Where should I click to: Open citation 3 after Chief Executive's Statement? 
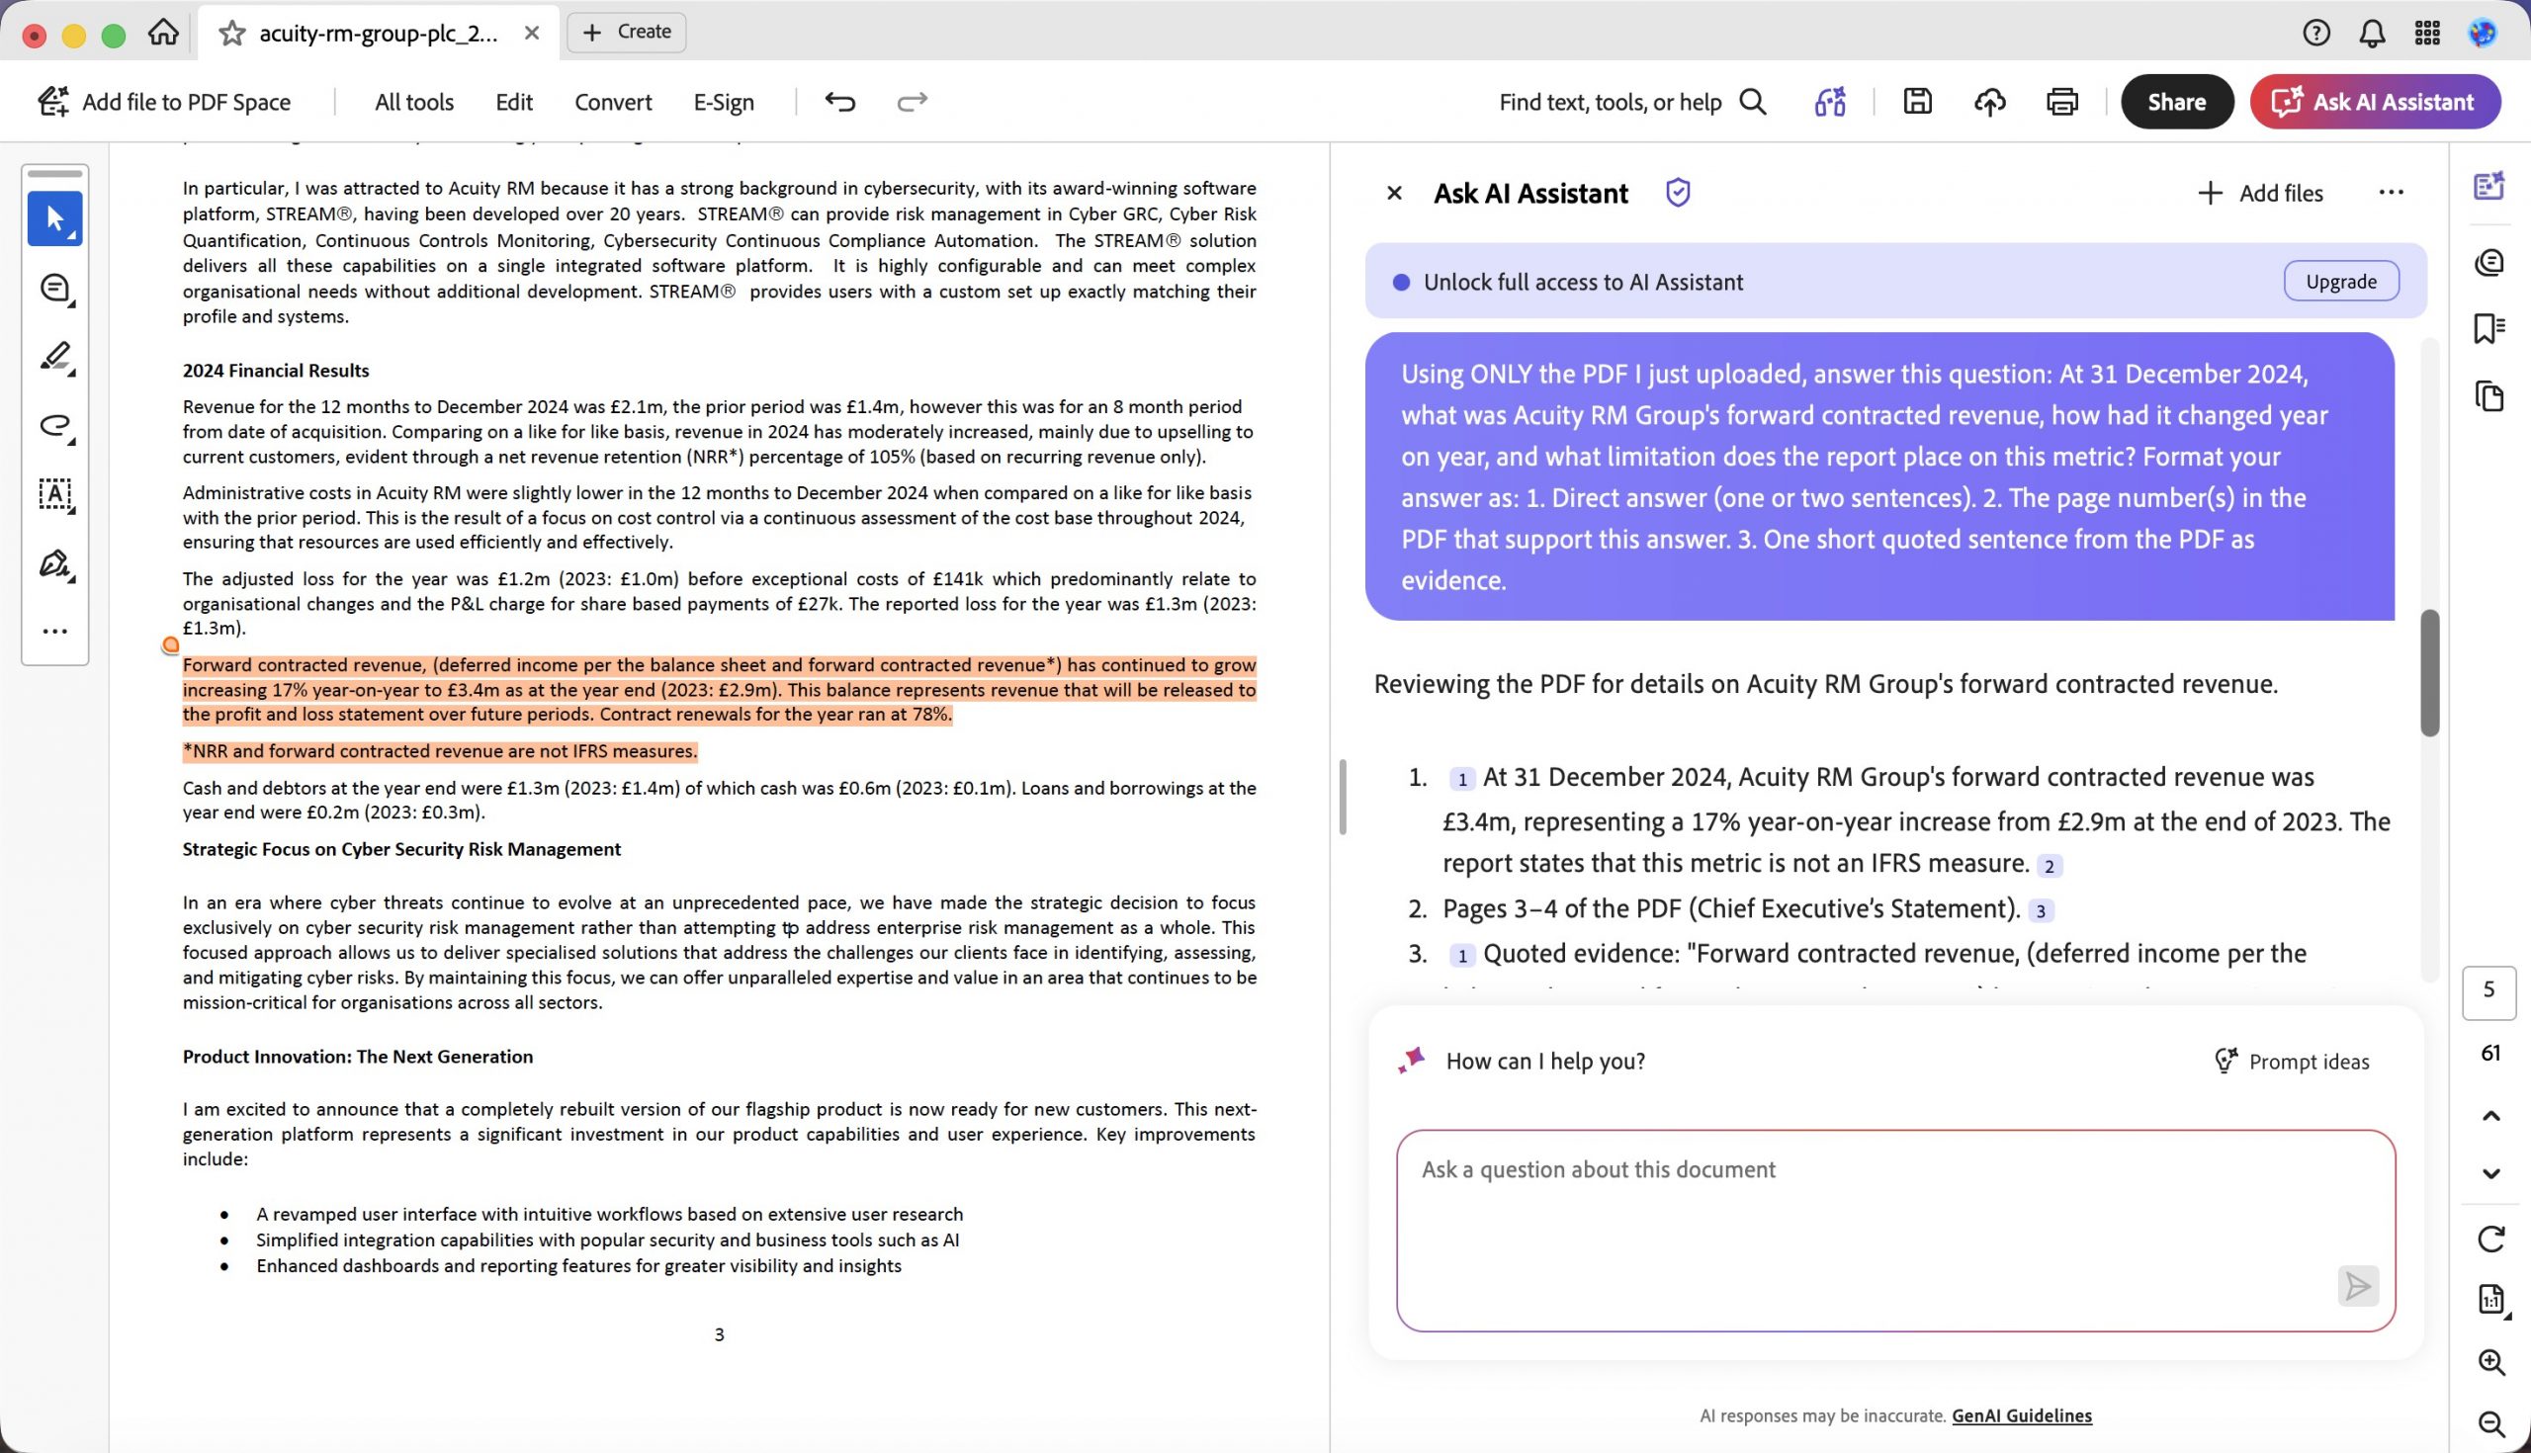(2040, 911)
